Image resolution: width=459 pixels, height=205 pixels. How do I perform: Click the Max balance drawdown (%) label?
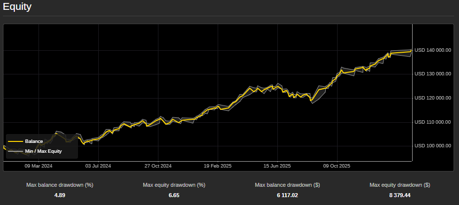[60, 185]
